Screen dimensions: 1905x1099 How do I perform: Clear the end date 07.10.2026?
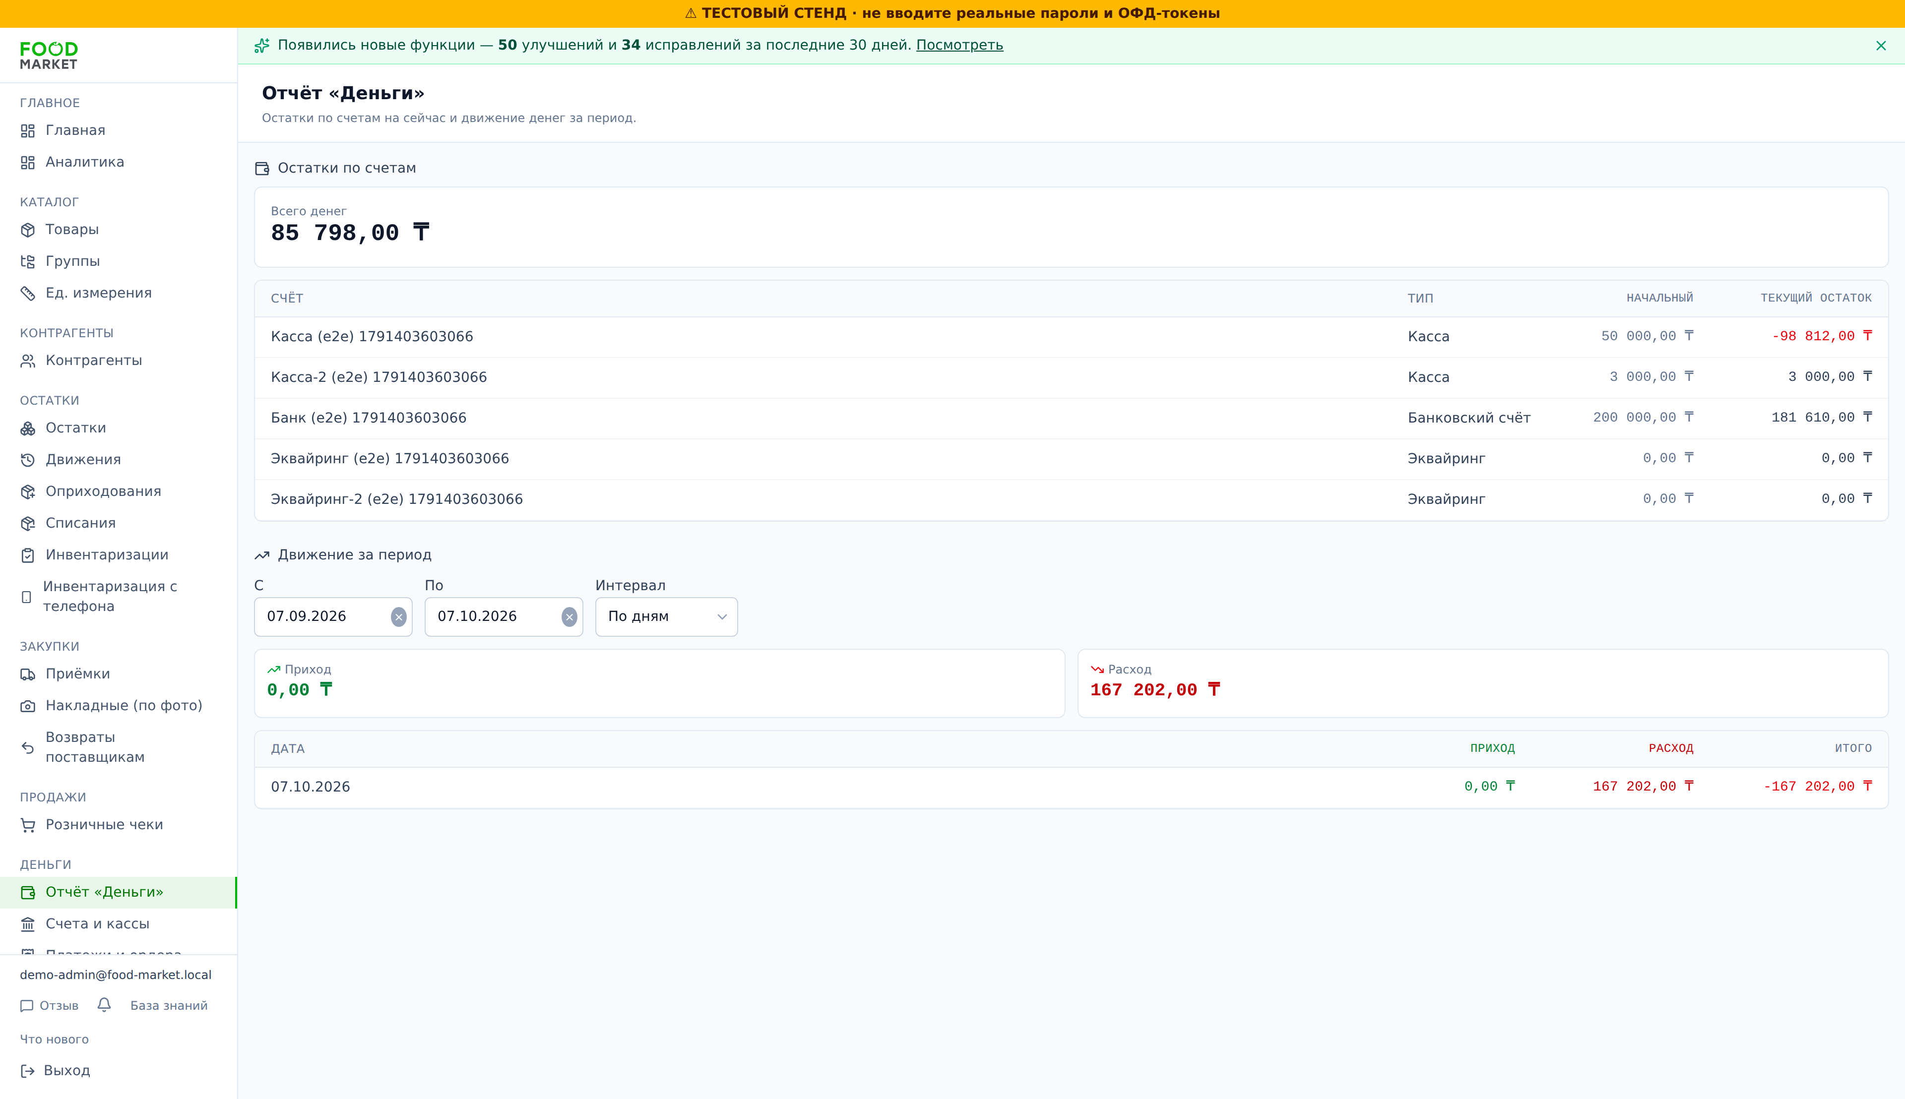coord(570,616)
